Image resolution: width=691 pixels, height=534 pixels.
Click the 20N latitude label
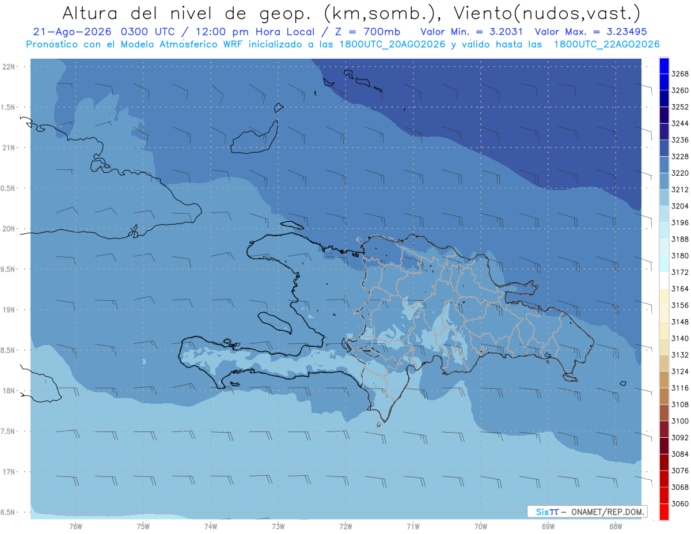pyautogui.click(x=10, y=229)
